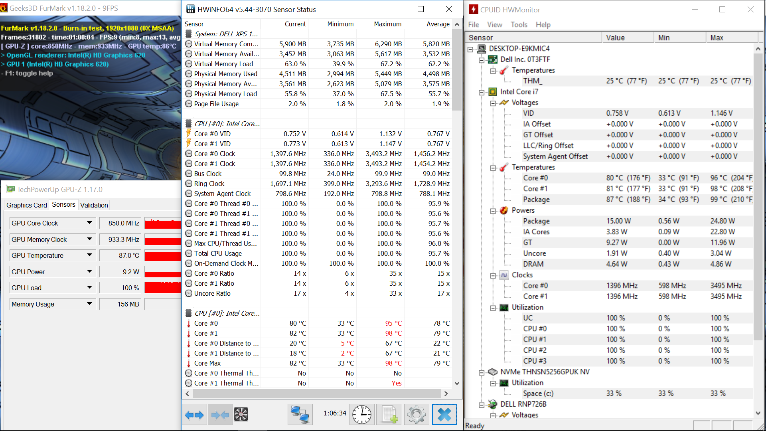The height and width of the screenshot is (431, 766).
Task: Click the HWiNFO fan control icon
Action: pyautogui.click(x=241, y=415)
